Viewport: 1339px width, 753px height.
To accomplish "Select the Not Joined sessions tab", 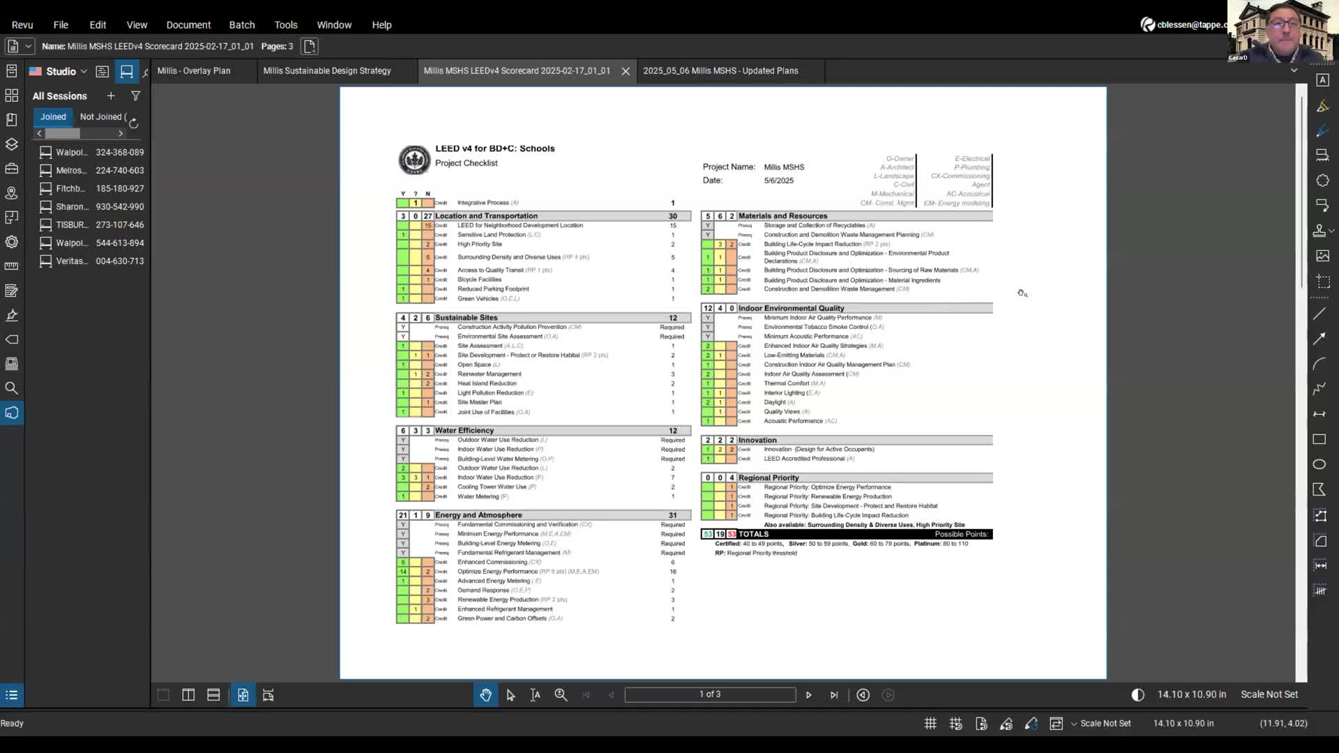I will point(103,117).
